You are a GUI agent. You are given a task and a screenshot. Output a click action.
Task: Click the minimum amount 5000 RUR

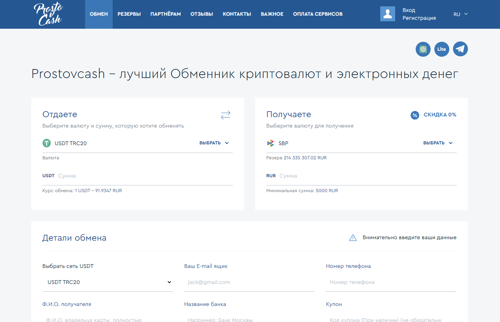pyautogui.click(x=327, y=191)
